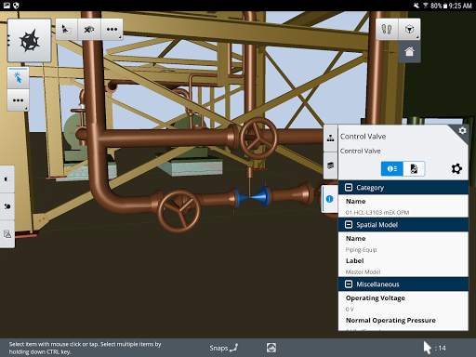Tap the Wi-Fi indicator in status bar
Image resolution: width=476 pixels, height=357 pixels.
click(x=426, y=6)
